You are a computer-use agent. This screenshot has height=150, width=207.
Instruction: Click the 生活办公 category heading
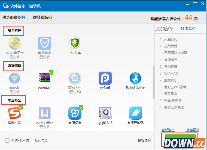(14, 101)
